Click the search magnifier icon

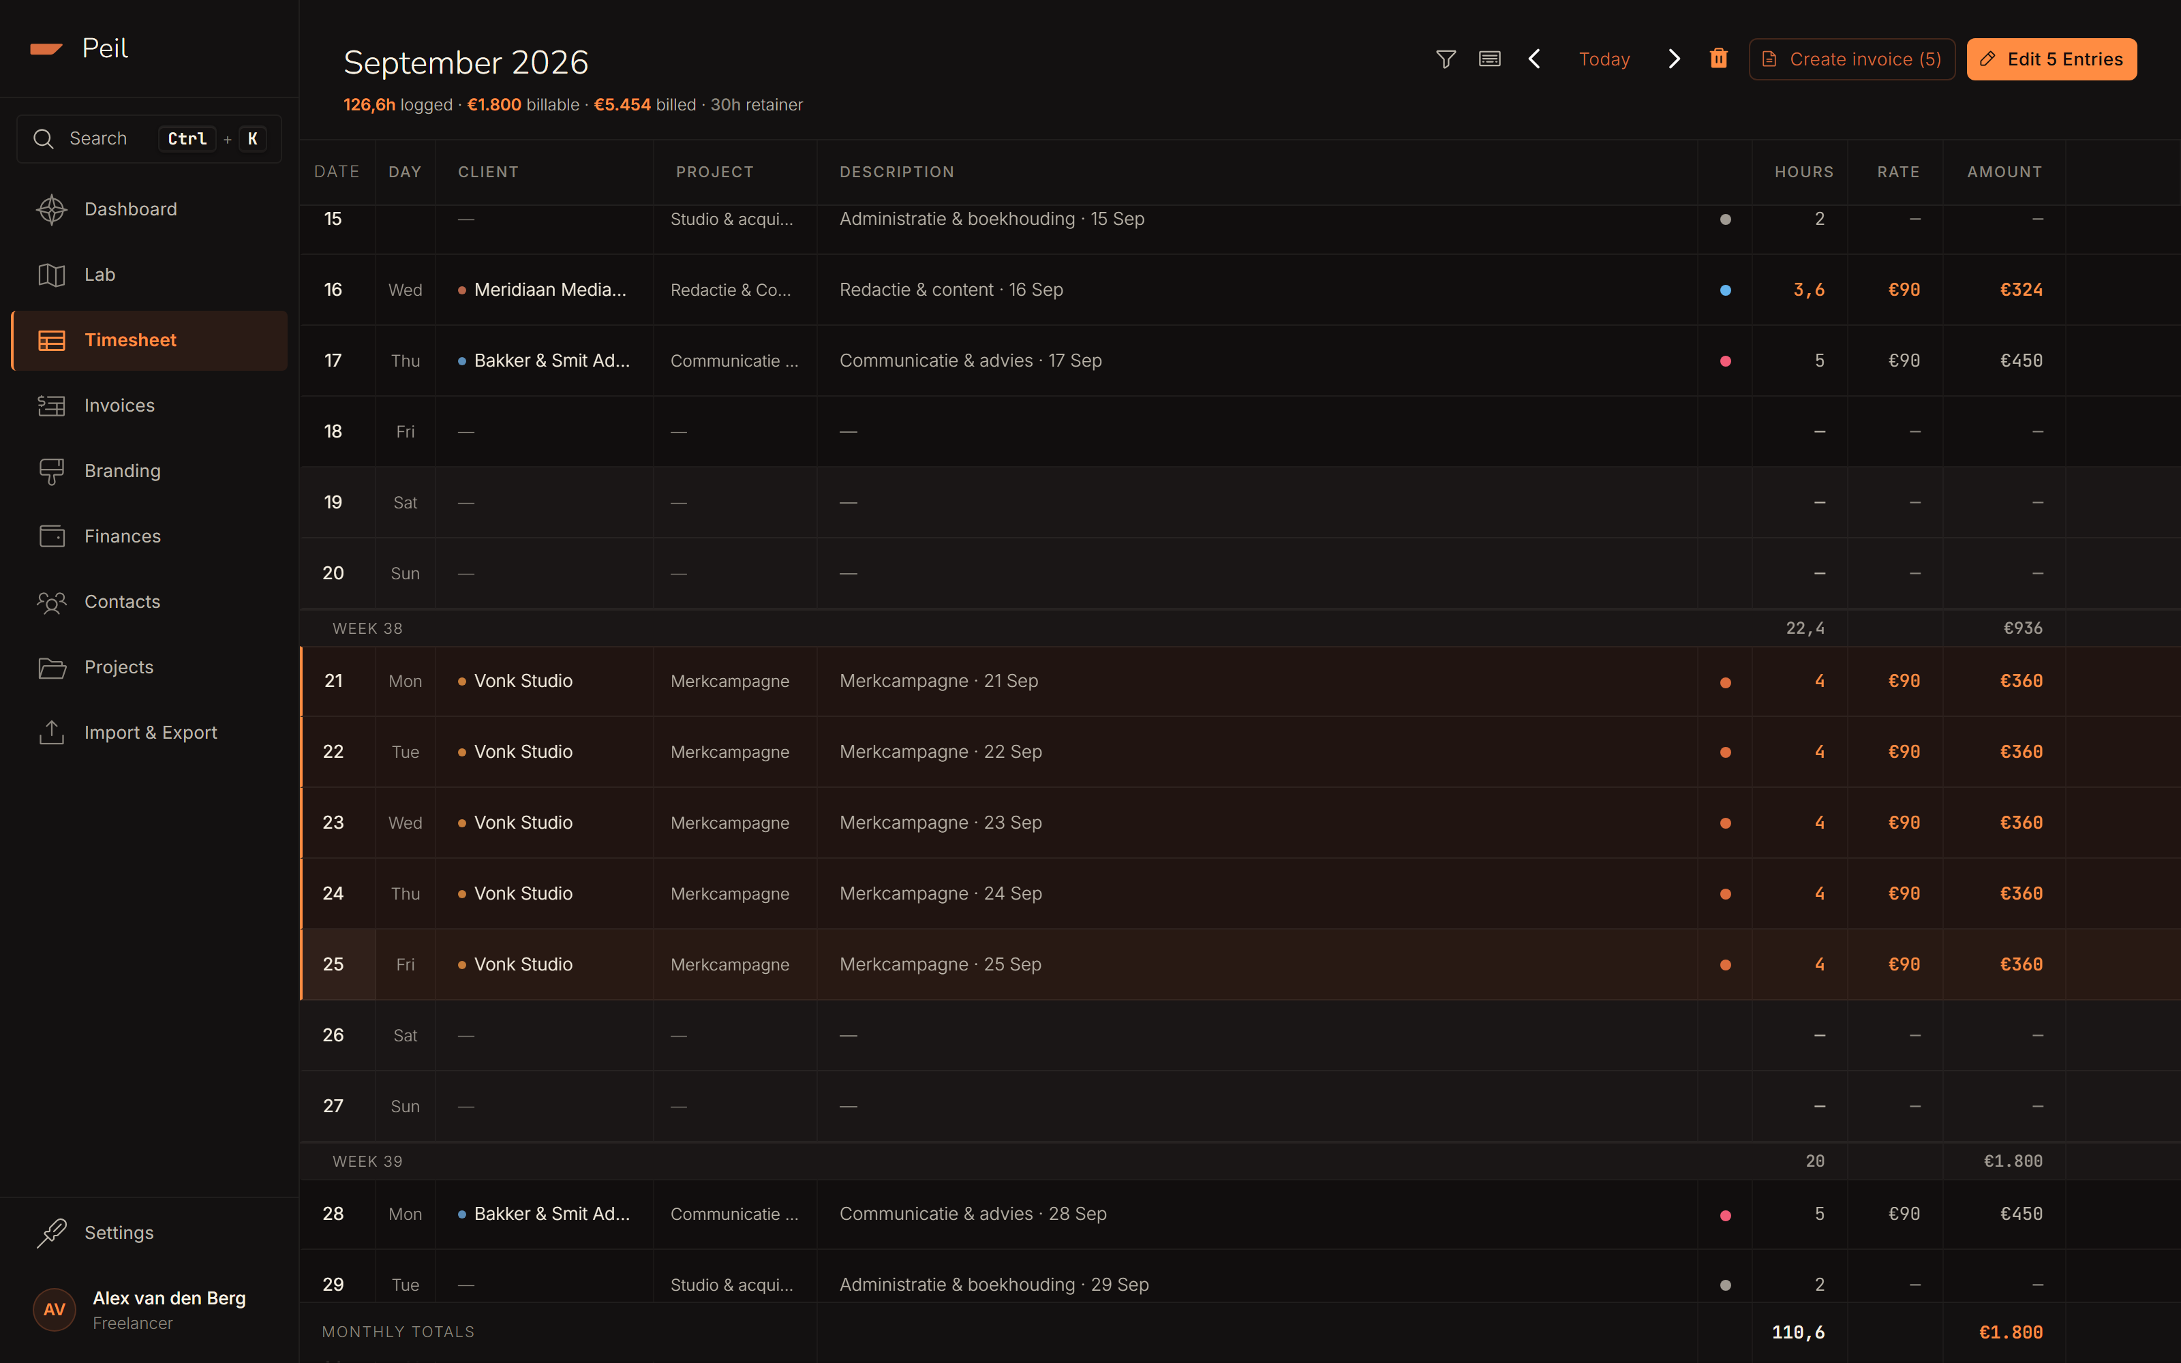pyautogui.click(x=43, y=139)
